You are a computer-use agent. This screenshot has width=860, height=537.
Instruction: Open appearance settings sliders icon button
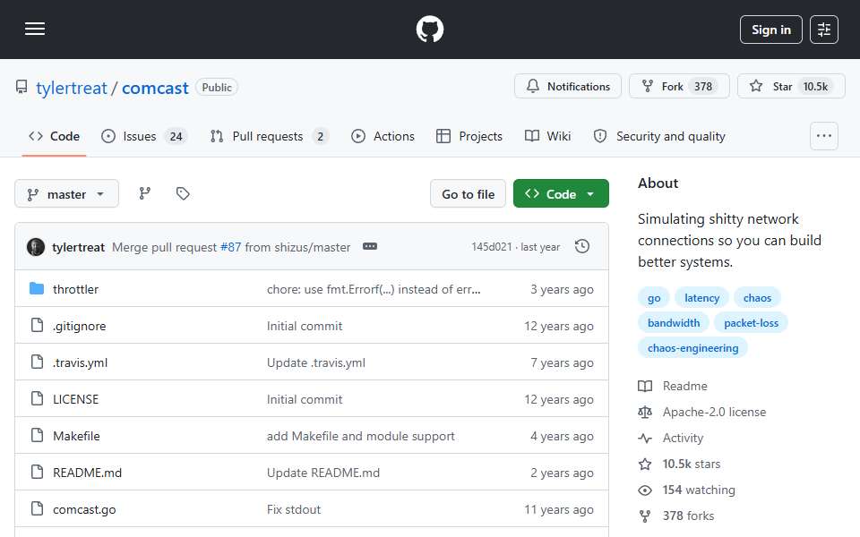(824, 30)
